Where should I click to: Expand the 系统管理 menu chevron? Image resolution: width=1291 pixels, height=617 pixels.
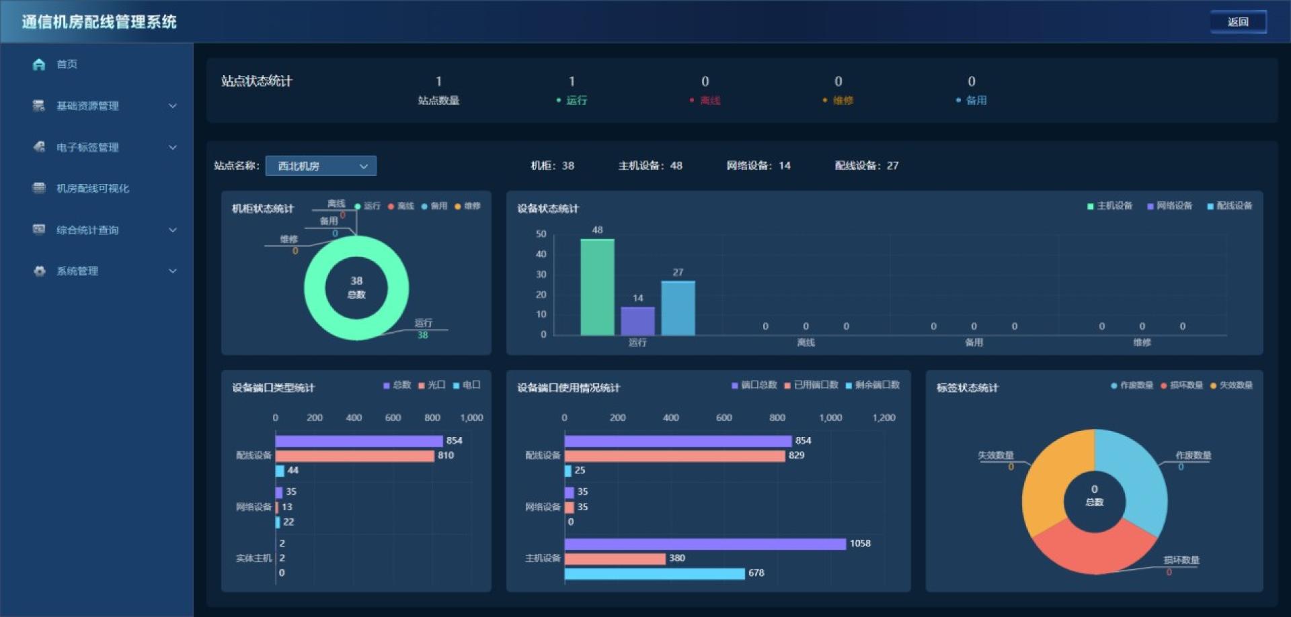click(x=173, y=271)
